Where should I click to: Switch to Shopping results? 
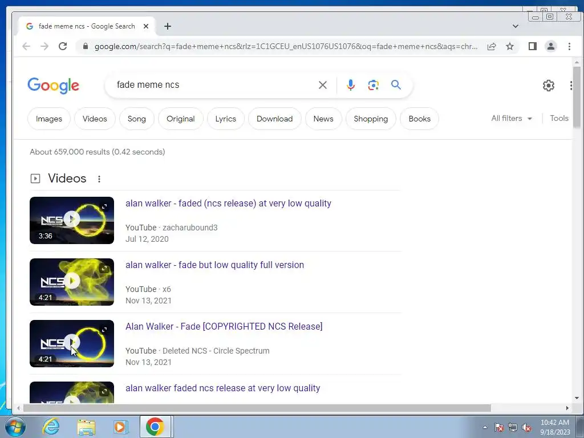(x=371, y=119)
